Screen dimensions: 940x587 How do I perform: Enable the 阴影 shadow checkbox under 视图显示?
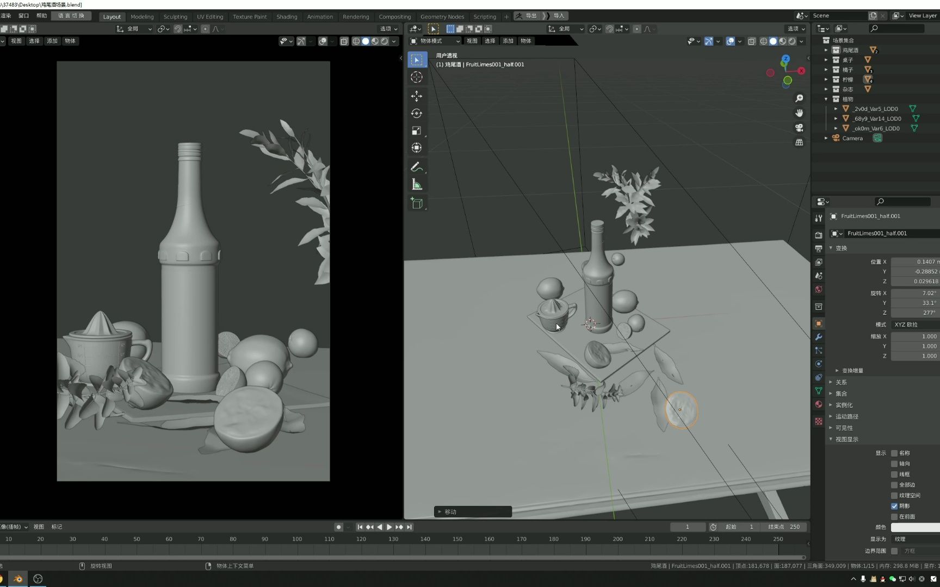coord(894,505)
